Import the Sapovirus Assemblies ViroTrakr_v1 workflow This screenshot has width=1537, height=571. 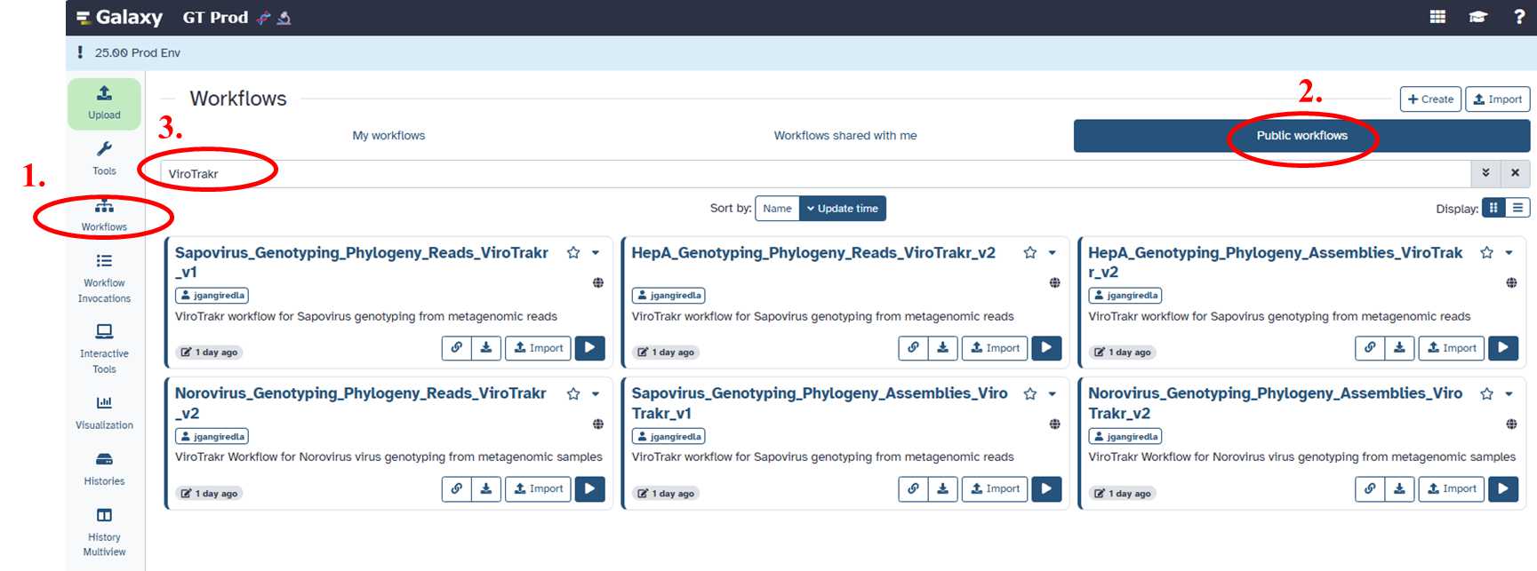pos(994,489)
